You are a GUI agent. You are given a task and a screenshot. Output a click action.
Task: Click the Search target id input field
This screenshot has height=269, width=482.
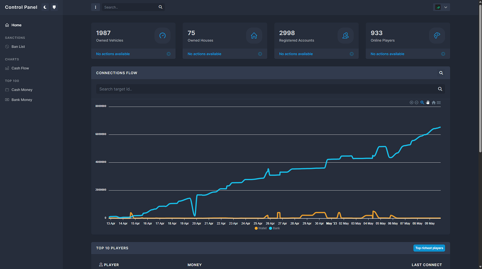click(x=244, y=89)
